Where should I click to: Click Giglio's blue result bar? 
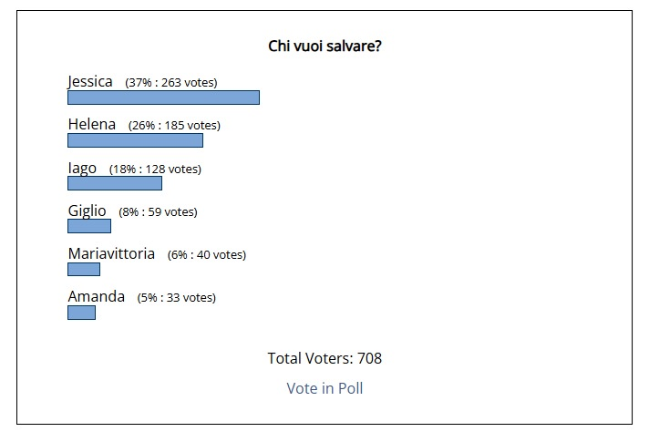click(x=89, y=226)
